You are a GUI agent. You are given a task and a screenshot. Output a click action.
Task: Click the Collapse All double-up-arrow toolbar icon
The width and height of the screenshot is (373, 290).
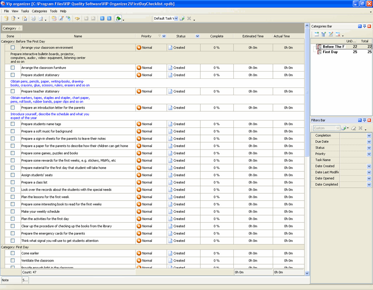(109, 19)
